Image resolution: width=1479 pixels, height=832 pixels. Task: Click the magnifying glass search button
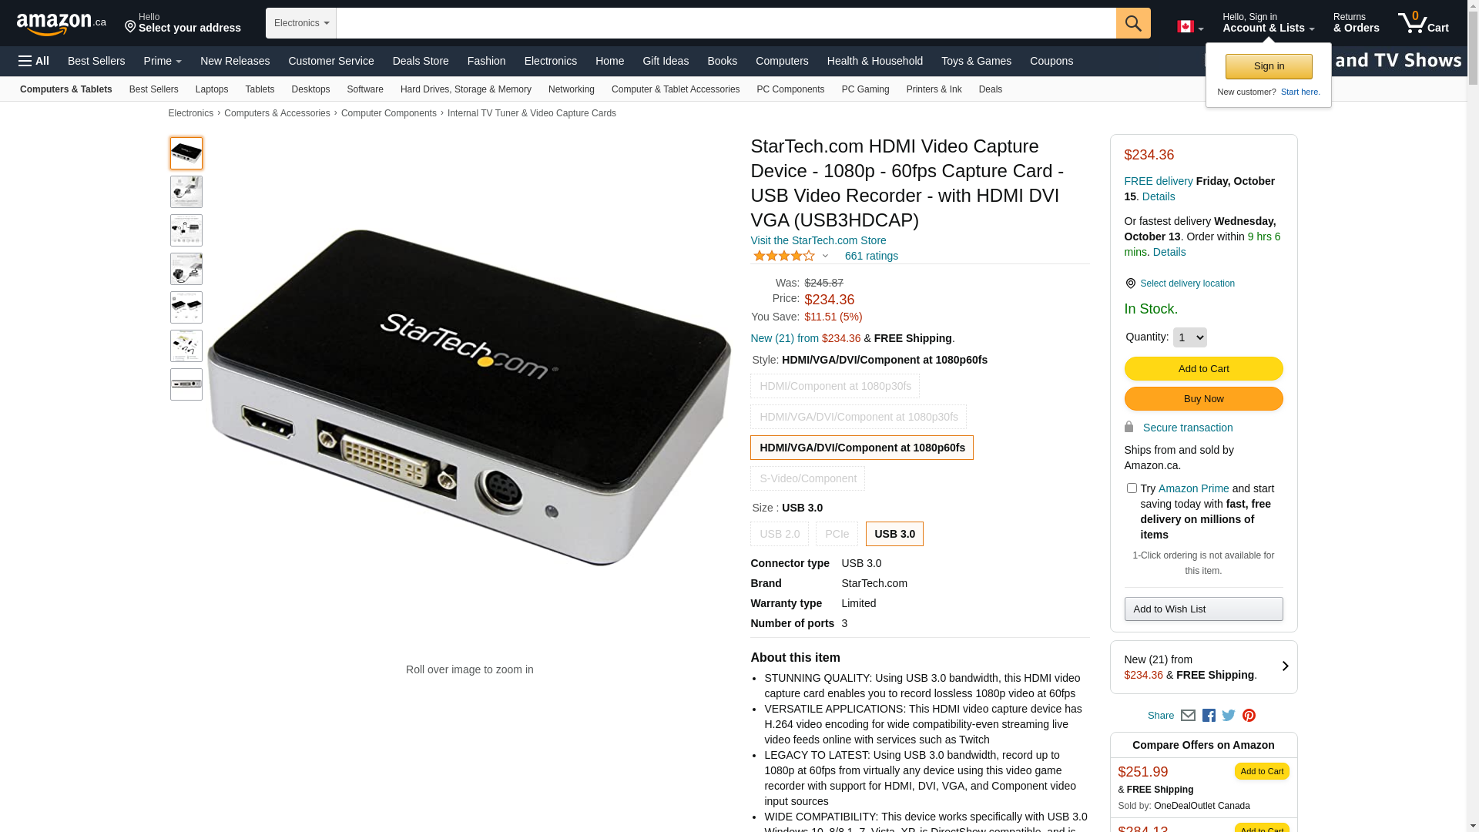pos(1132,23)
